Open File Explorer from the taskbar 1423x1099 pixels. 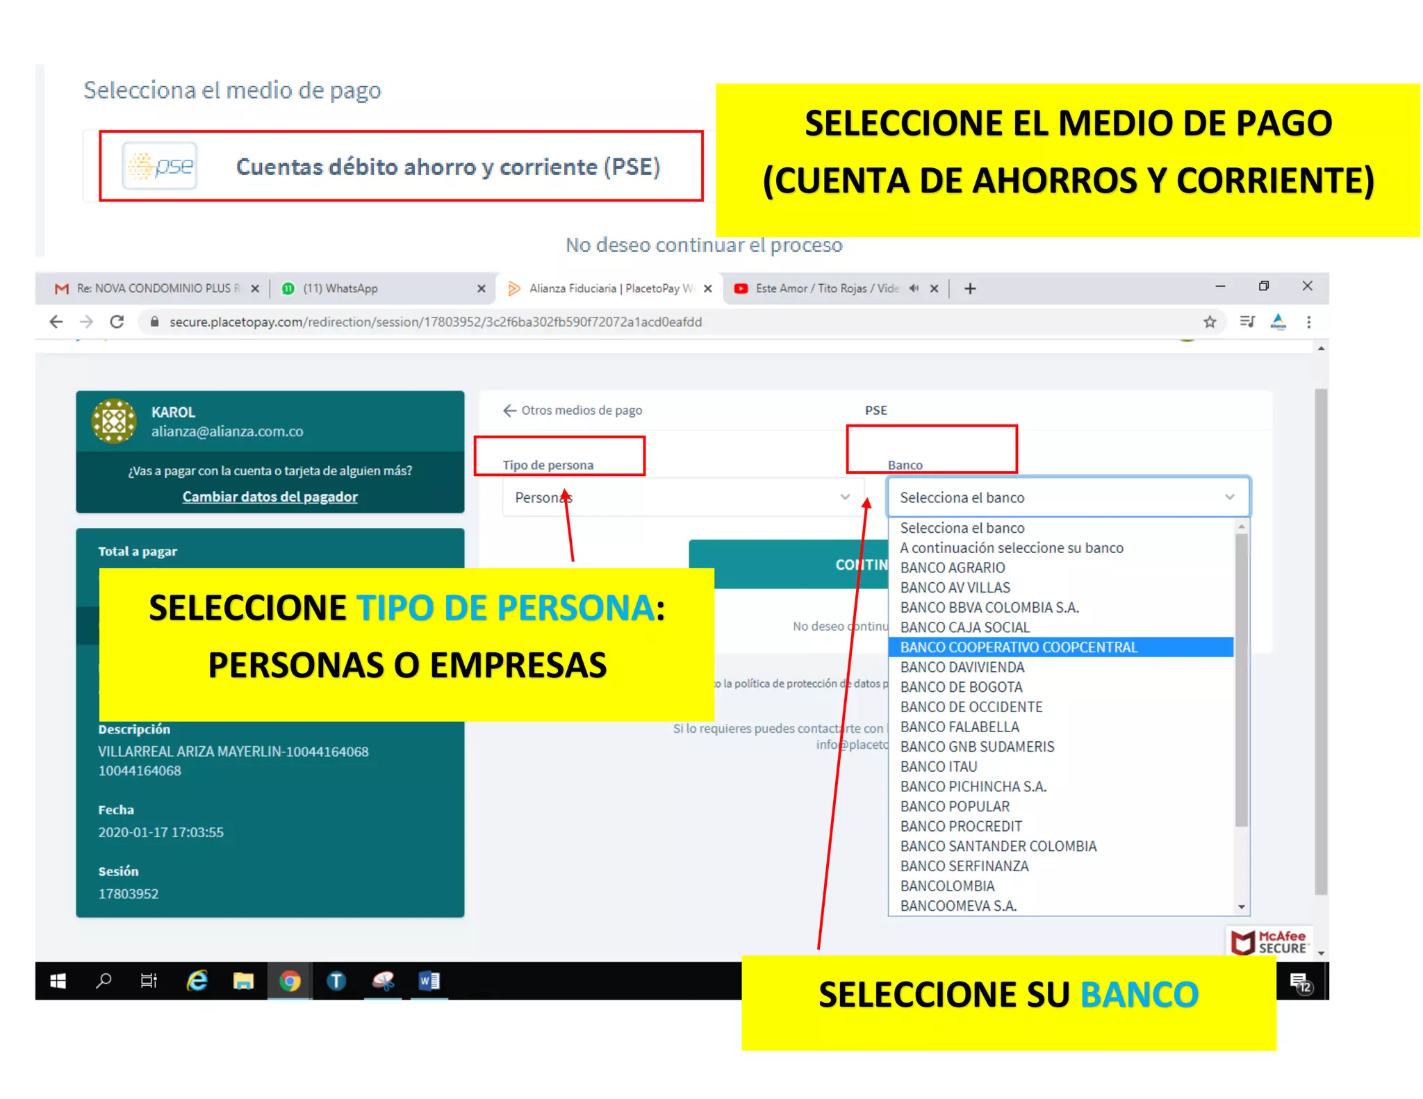243,980
